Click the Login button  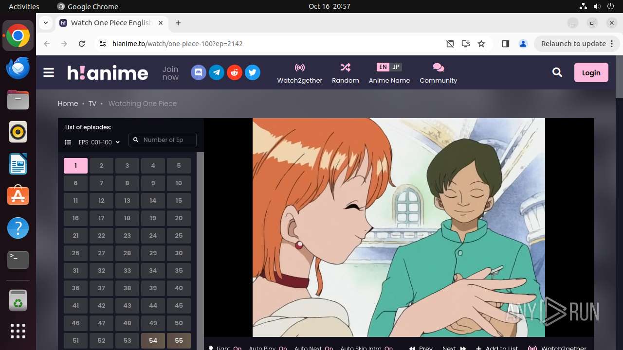(x=591, y=72)
